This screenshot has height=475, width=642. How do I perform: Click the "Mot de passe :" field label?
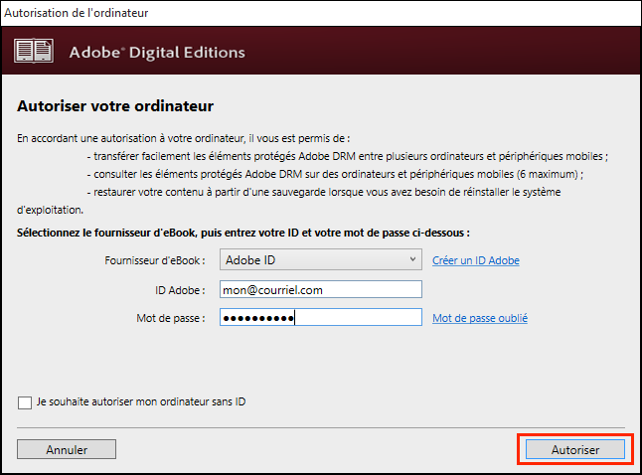[x=170, y=318]
